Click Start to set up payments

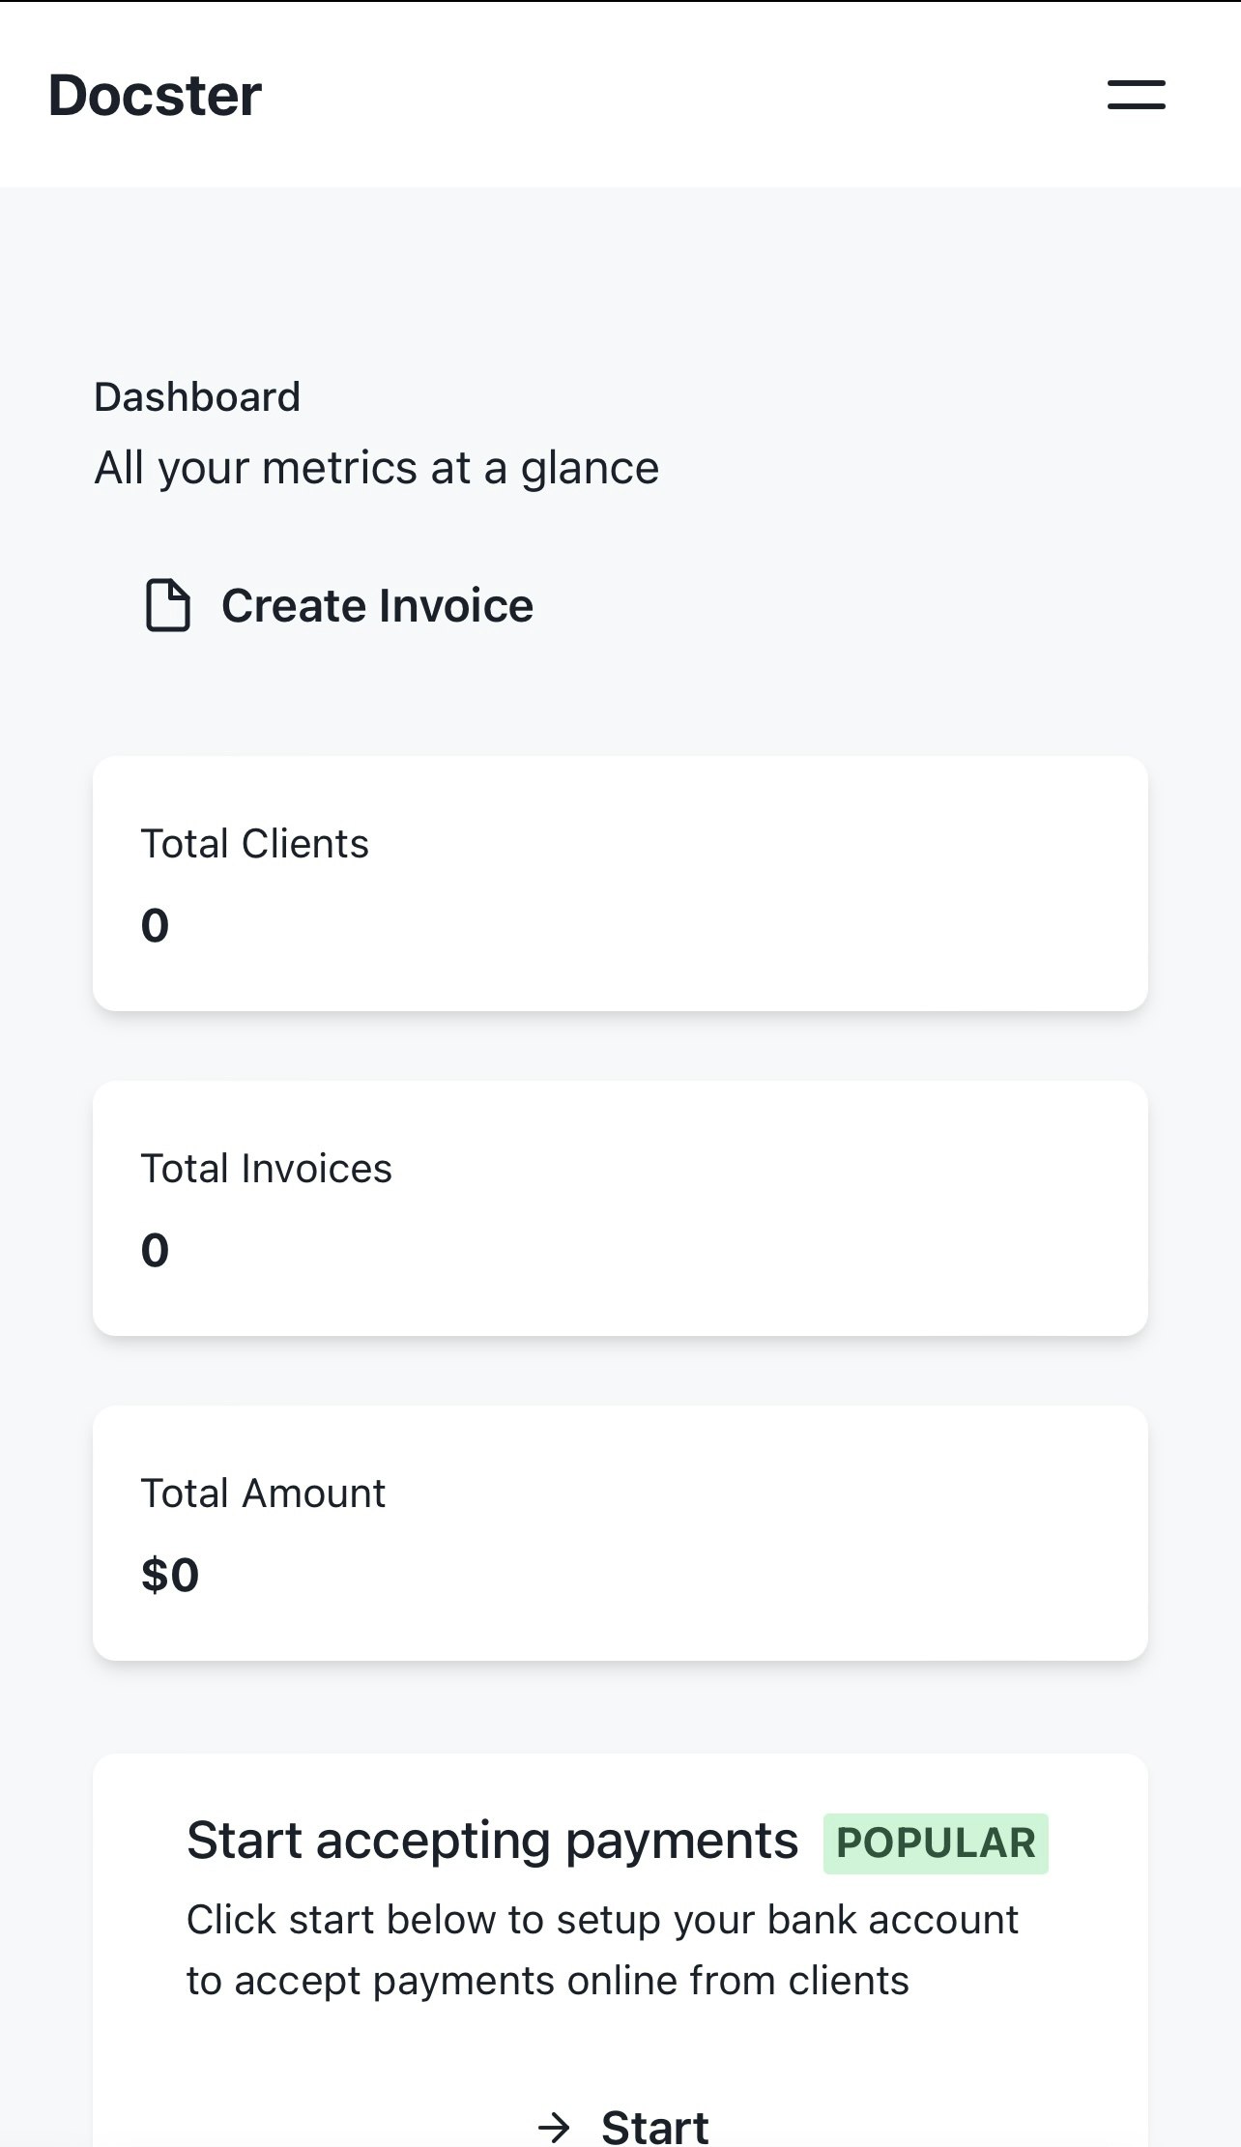click(654, 2127)
